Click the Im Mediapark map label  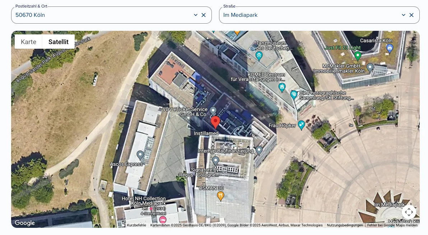pyautogui.click(x=390, y=205)
